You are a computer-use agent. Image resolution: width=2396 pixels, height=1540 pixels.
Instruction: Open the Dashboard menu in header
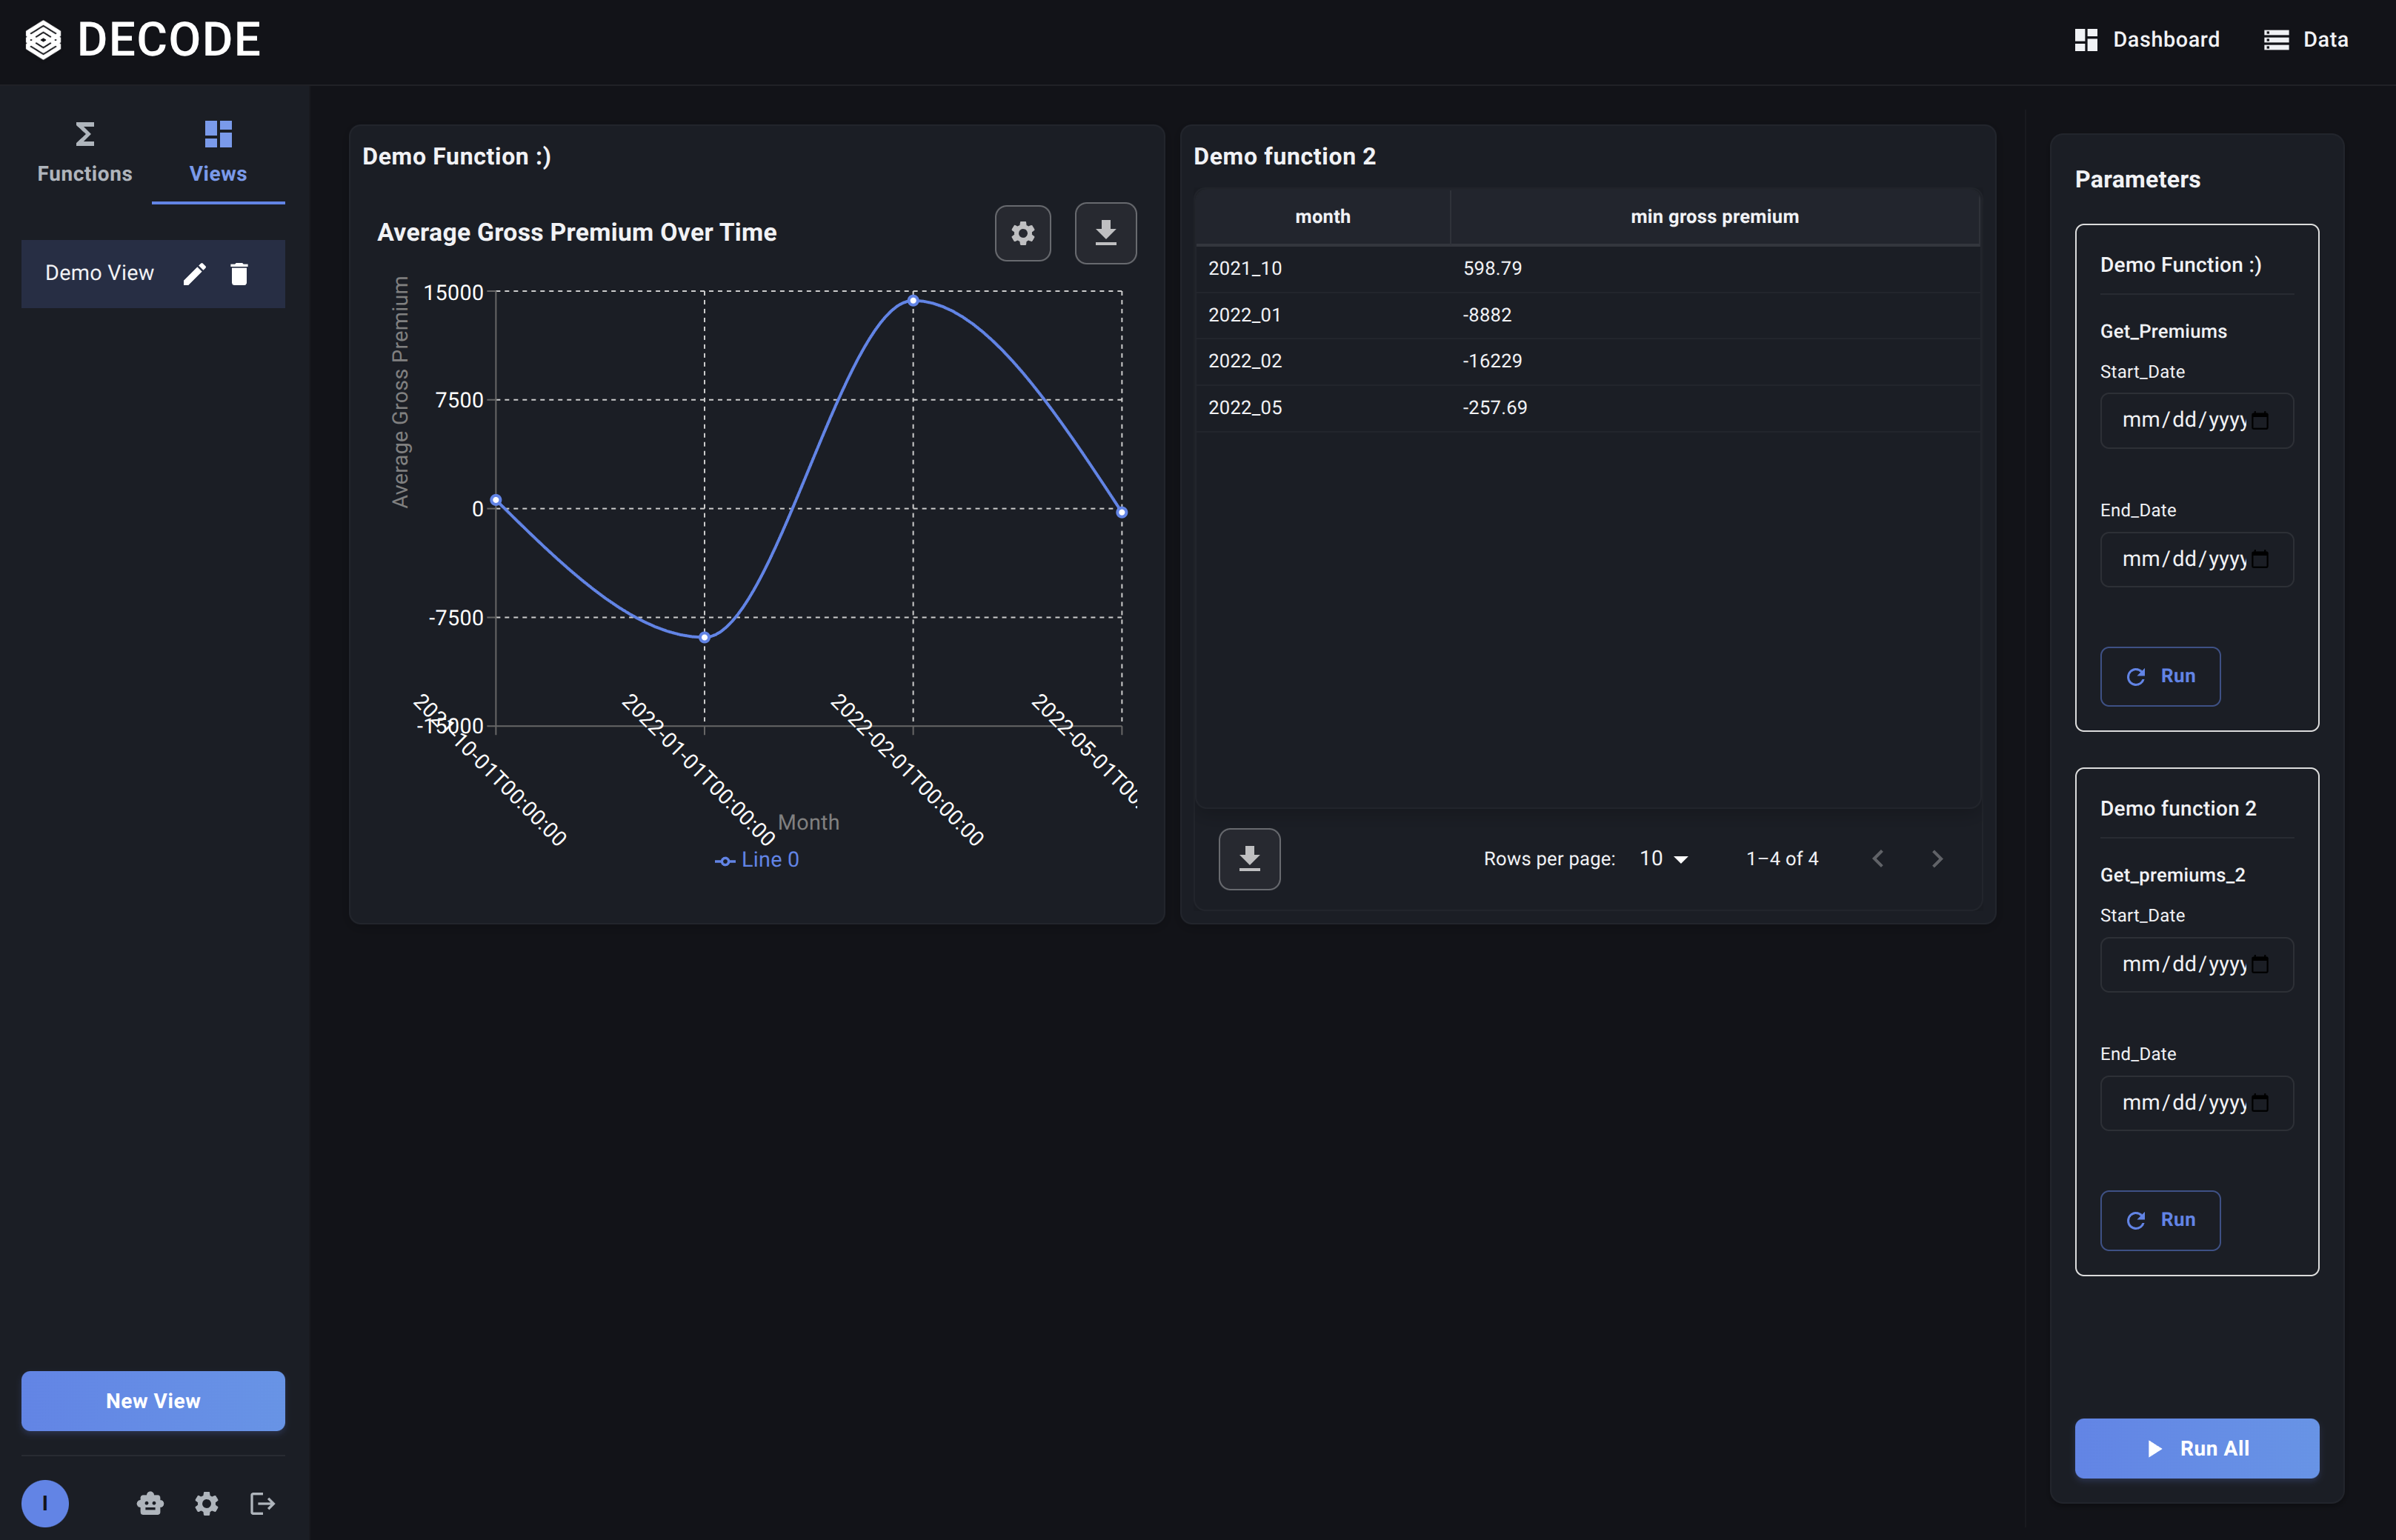point(2147,40)
